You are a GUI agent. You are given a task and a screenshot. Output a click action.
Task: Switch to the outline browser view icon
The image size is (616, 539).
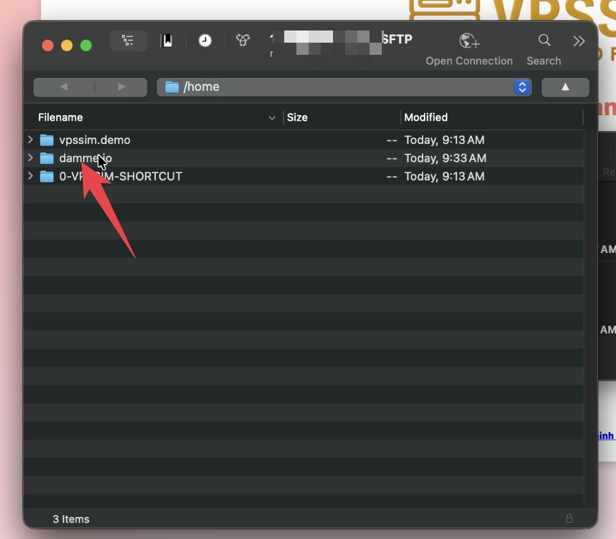(128, 40)
